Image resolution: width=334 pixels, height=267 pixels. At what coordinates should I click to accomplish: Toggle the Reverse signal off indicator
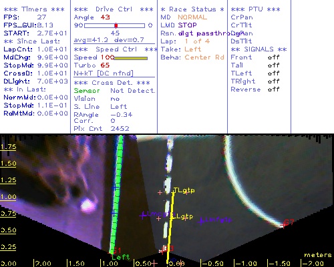[273, 89]
